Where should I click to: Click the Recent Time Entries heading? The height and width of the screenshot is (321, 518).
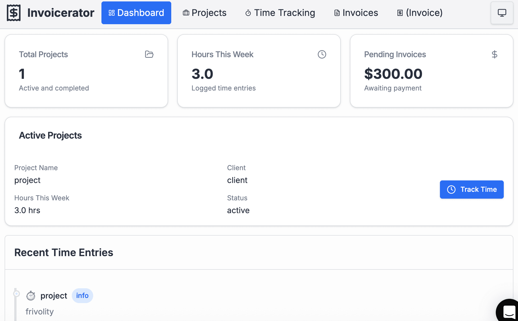64,252
